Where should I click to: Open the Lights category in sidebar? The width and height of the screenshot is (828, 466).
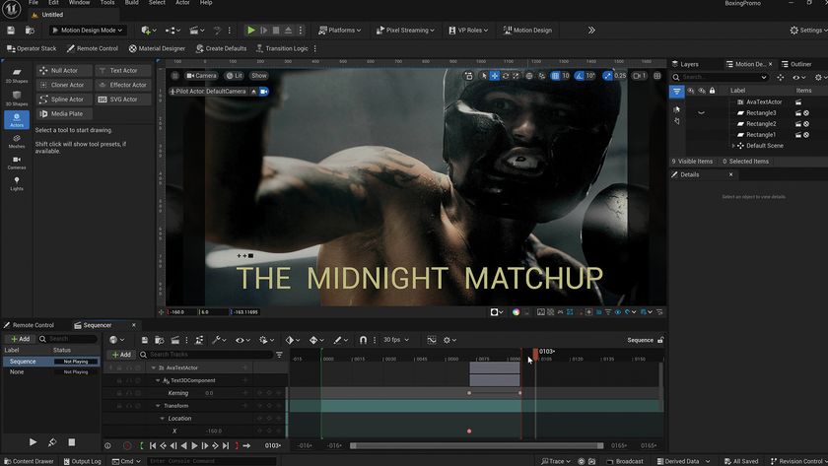point(17,183)
